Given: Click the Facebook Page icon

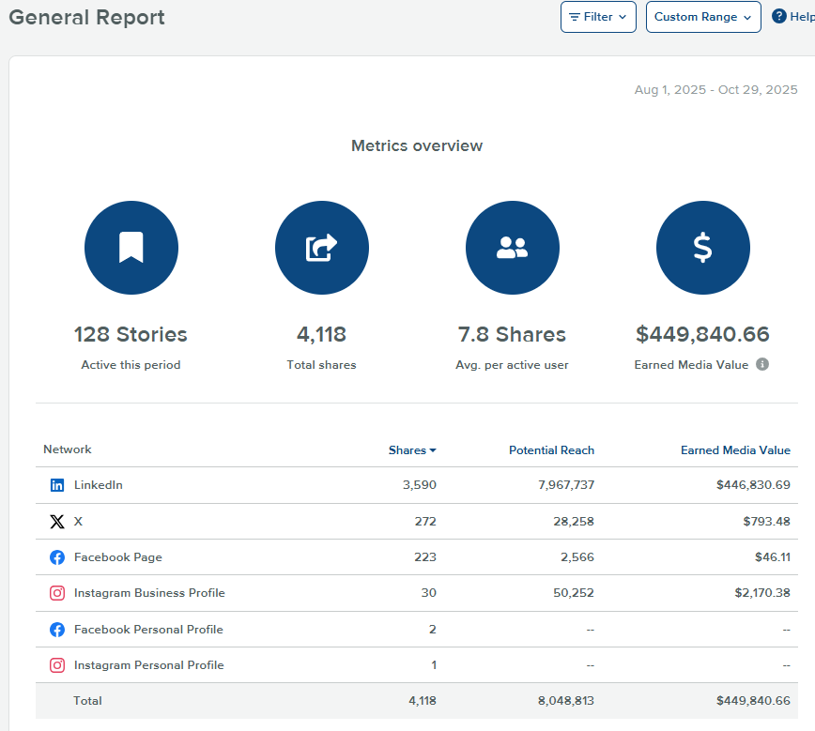Looking at the screenshot, I should [56, 556].
